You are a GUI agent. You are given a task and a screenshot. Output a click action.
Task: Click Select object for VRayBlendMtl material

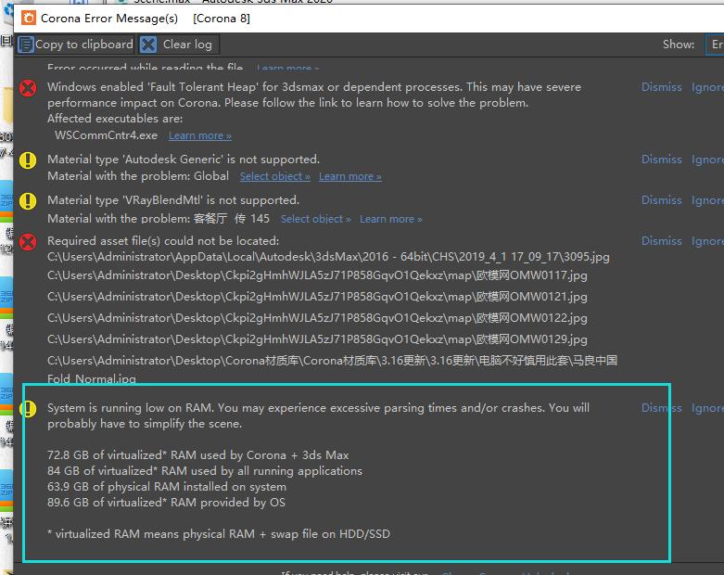pos(315,219)
